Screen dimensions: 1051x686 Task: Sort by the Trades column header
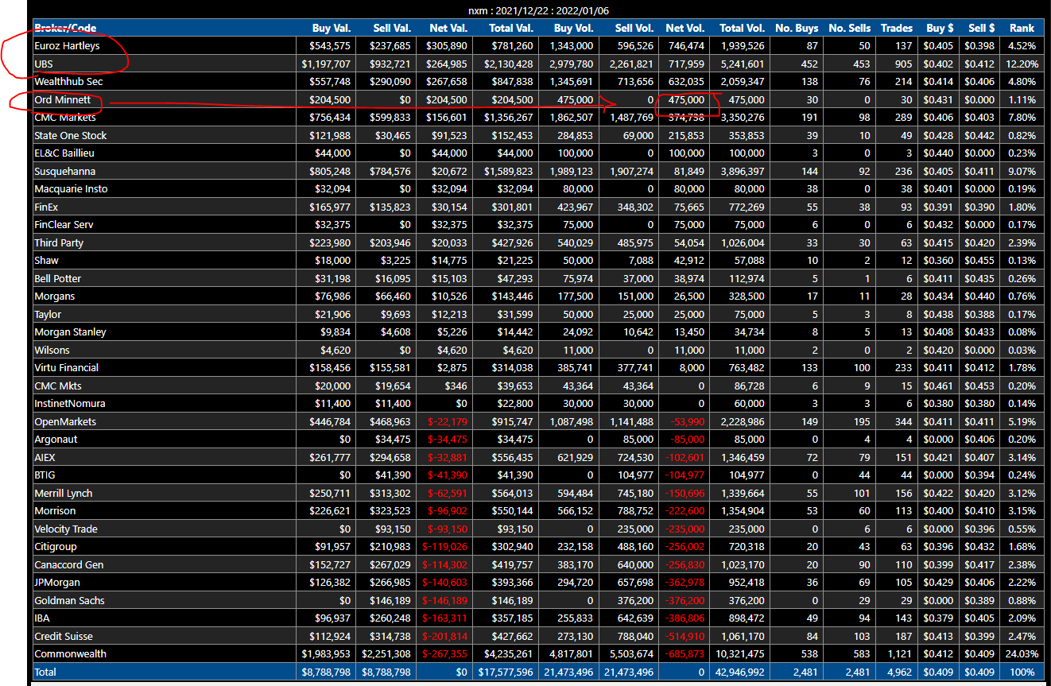897,28
